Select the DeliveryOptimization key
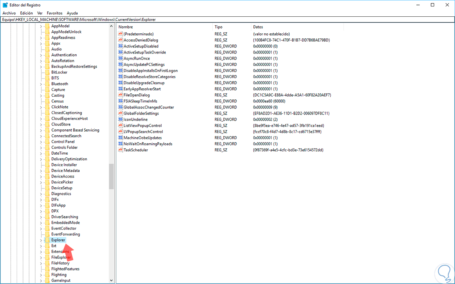This screenshot has height=284, width=455. [x=69, y=159]
